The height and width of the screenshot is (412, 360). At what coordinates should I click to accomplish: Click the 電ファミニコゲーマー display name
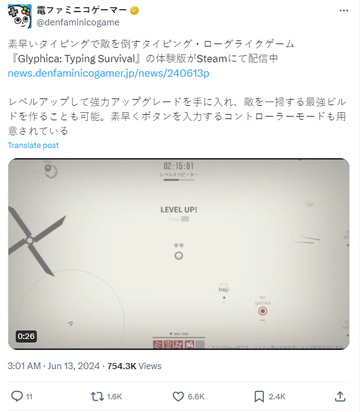coord(82,10)
